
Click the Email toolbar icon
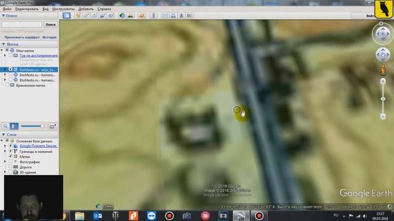pos(165,15)
